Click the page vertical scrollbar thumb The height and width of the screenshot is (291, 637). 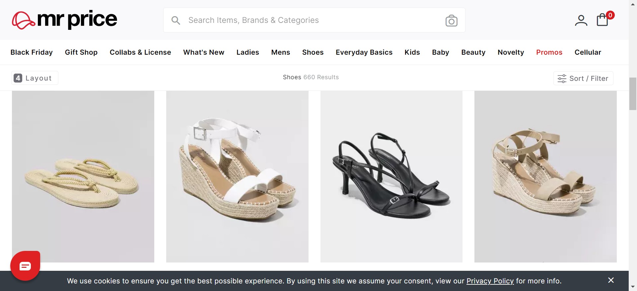[633, 93]
